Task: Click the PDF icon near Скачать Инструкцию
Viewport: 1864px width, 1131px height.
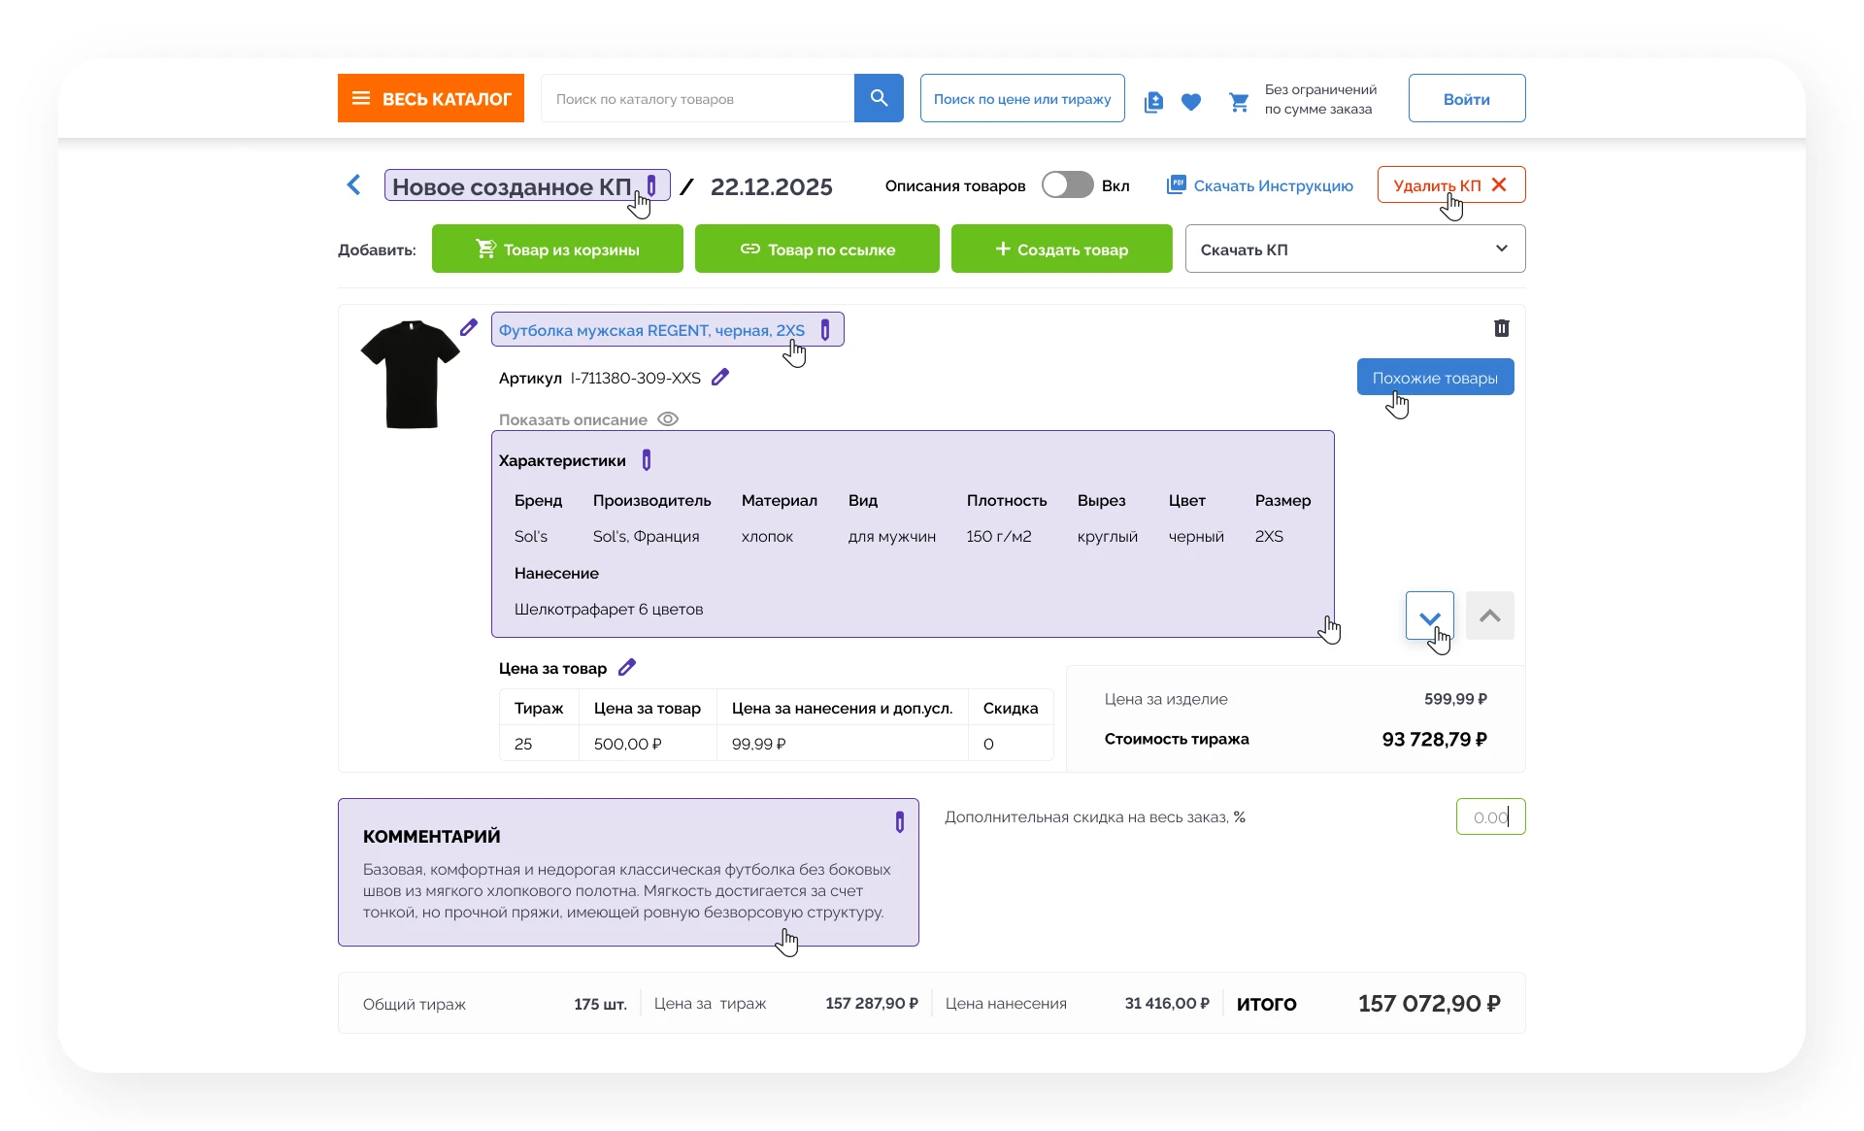Action: click(1176, 184)
